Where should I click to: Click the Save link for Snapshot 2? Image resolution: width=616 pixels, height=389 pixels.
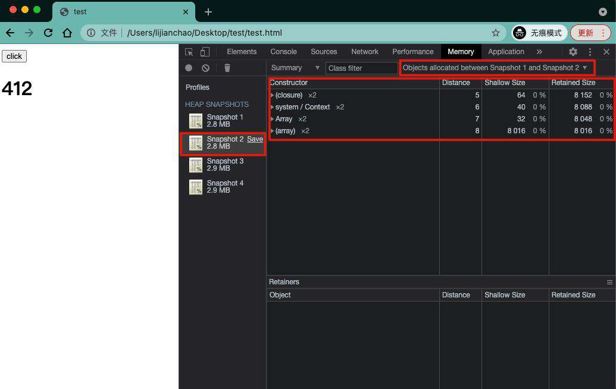coord(255,139)
